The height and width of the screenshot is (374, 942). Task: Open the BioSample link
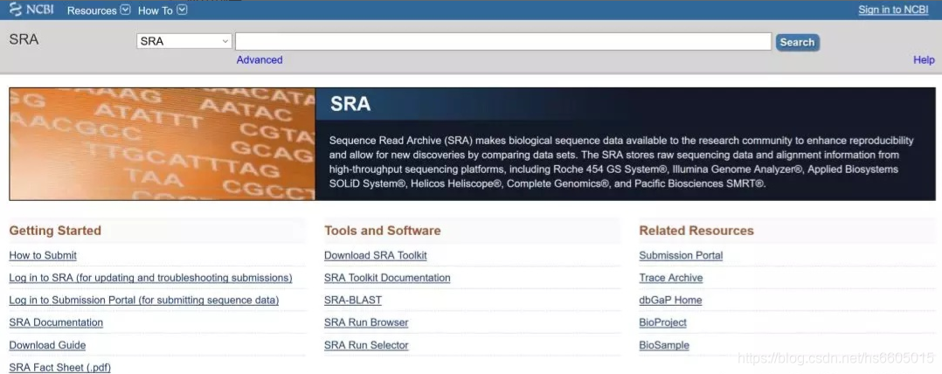coord(664,345)
